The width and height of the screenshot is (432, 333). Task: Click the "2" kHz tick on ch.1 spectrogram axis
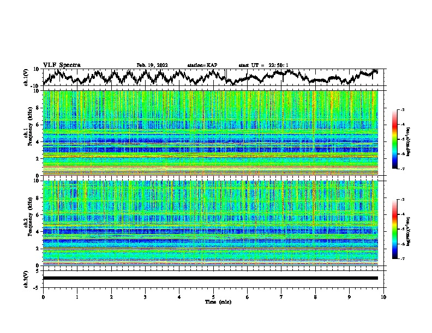coord(38,158)
